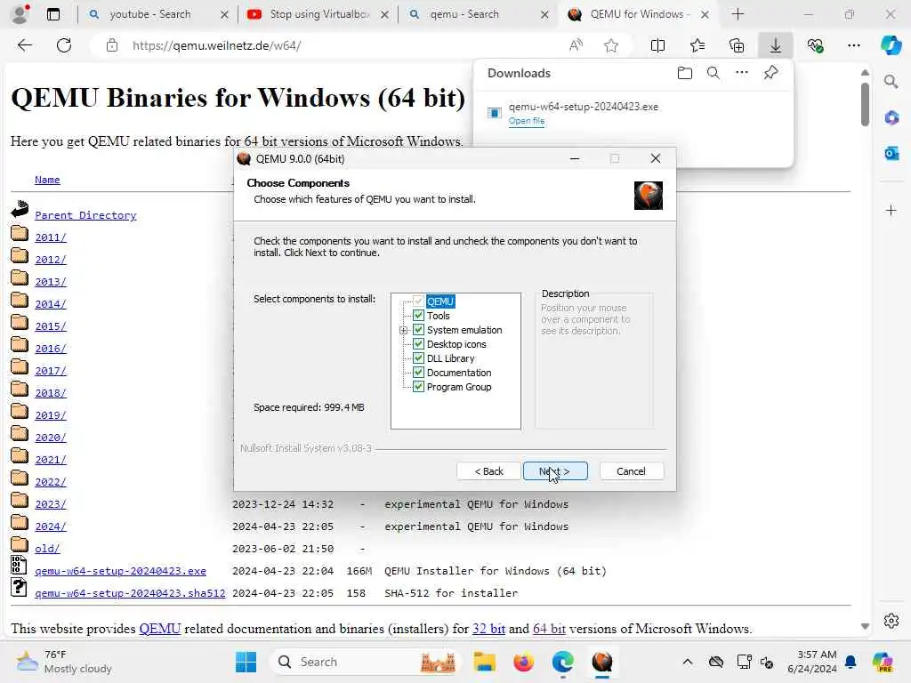
Task: Open Copilot sidebar icon
Action: 891,45
